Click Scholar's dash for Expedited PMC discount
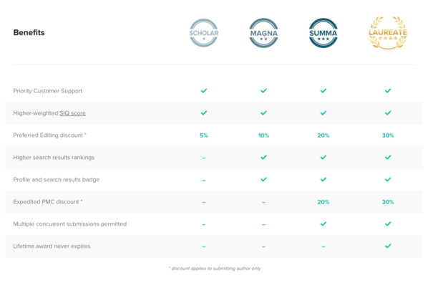428x283 pixels. click(204, 203)
